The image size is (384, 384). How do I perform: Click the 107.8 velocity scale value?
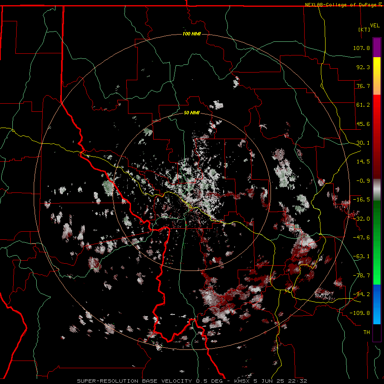361,48
